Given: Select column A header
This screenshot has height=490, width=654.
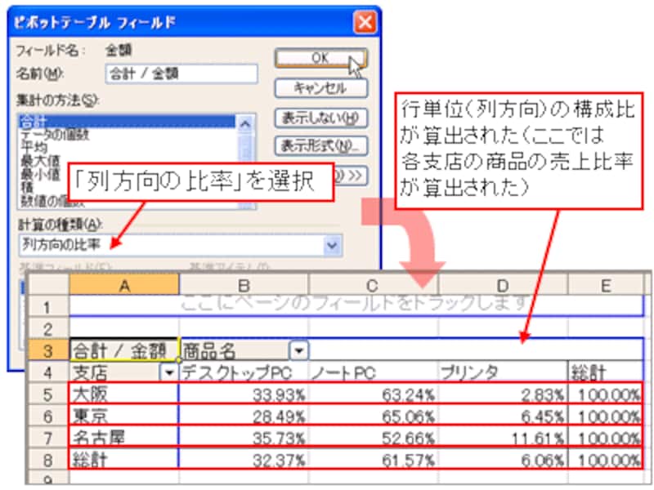Looking at the screenshot, I should (x=124, y=285).
